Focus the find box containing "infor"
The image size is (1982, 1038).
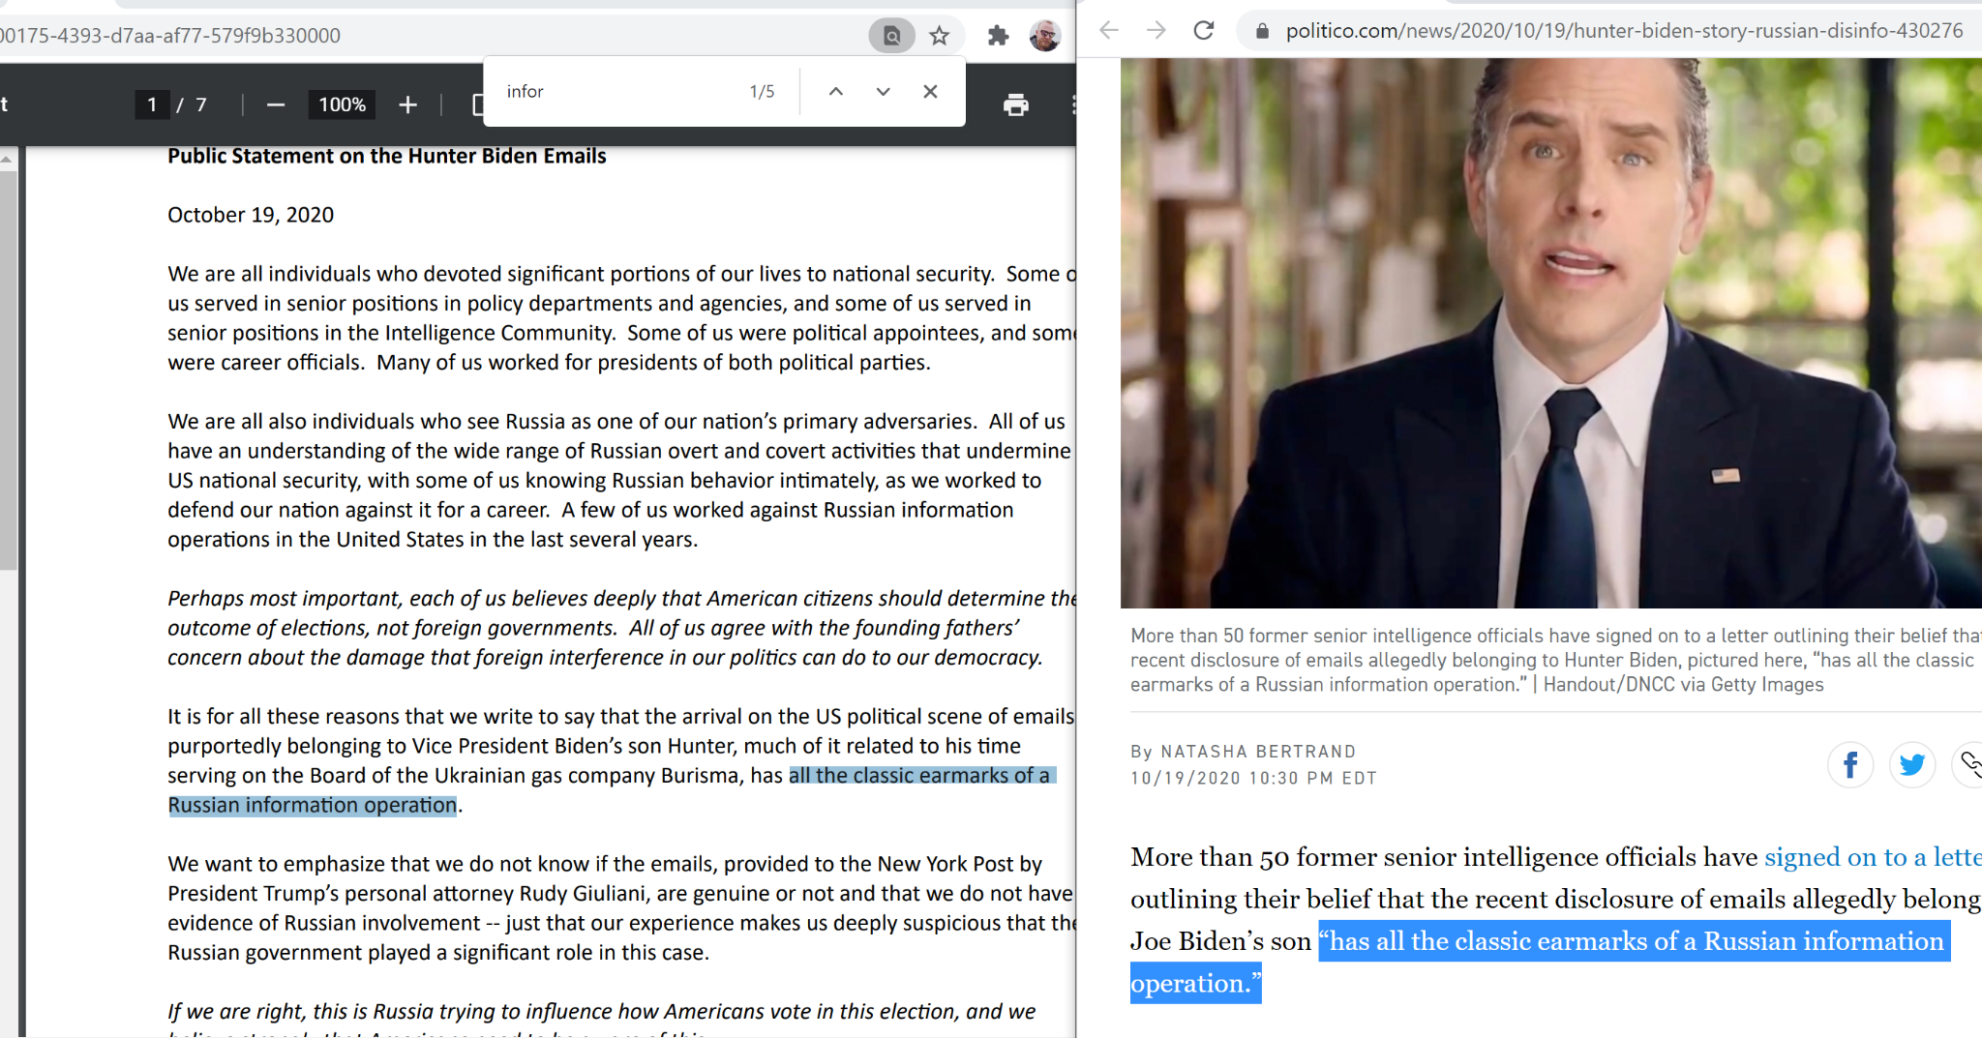[x=619, y=91]
